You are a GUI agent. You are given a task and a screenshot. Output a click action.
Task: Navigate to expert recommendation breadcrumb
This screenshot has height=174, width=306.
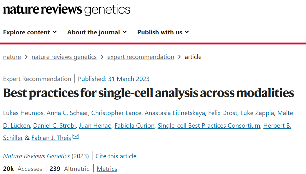click(x=141, y=57)
